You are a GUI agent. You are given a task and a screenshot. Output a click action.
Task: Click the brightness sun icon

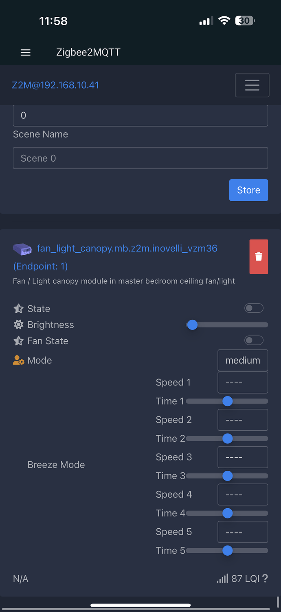click(x=18, y=325)
